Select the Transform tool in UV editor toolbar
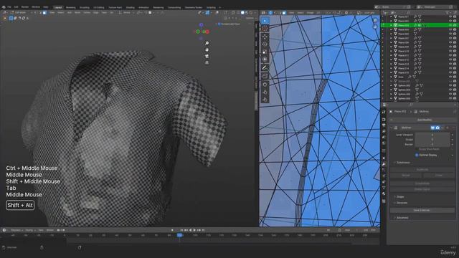The height and width of the screenshot is (258, 459). click(x=265, y=59)
